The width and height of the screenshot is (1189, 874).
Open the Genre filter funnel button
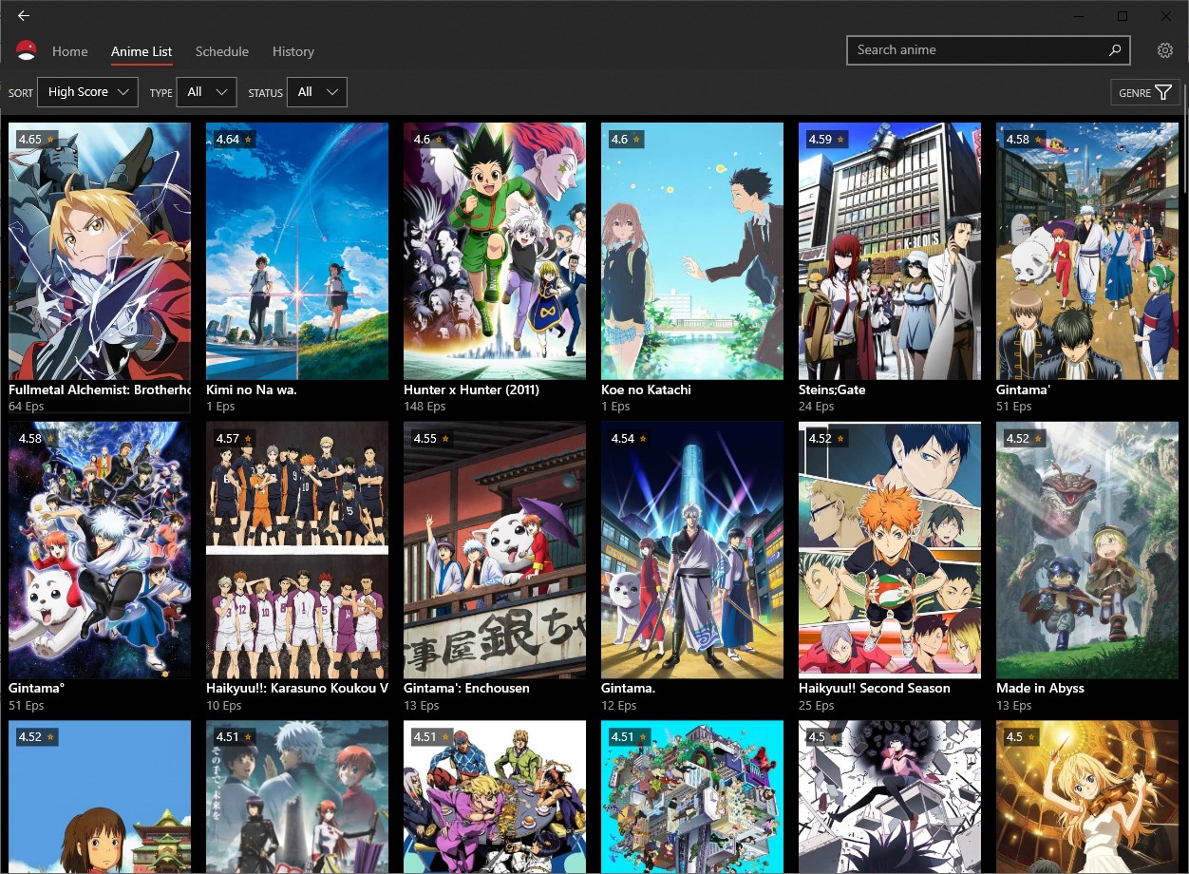[x=1145, y=92]
